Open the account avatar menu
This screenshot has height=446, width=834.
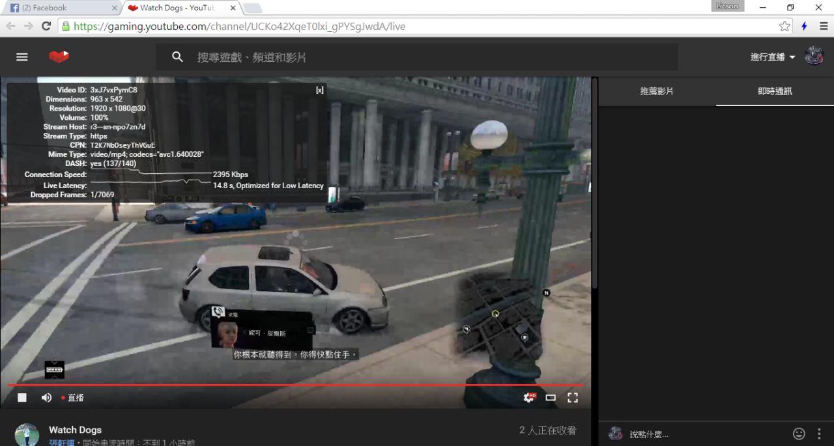tap(814, 57)
